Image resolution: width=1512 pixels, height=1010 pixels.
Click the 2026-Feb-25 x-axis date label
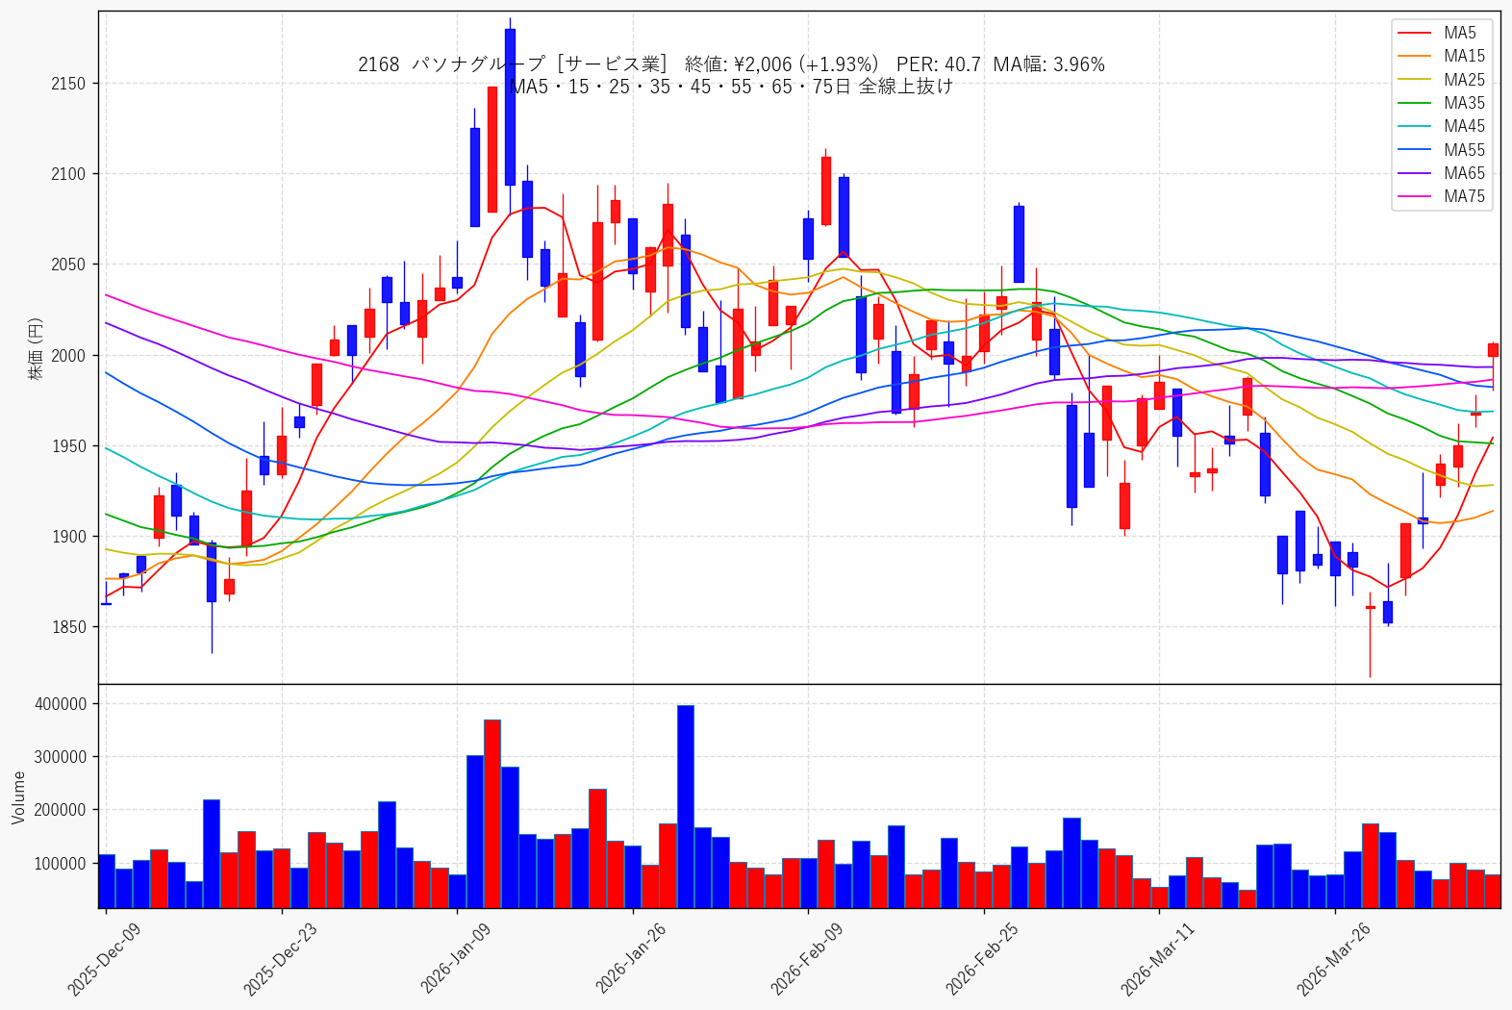click(x=982, y=958)
